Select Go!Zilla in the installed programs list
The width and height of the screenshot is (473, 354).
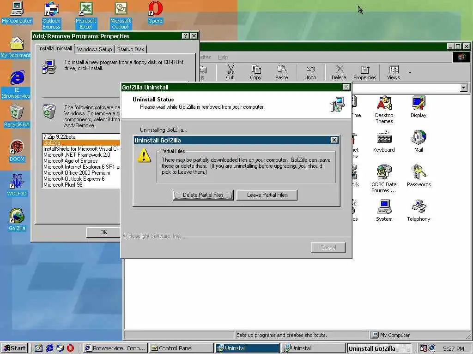click(81, 143)
